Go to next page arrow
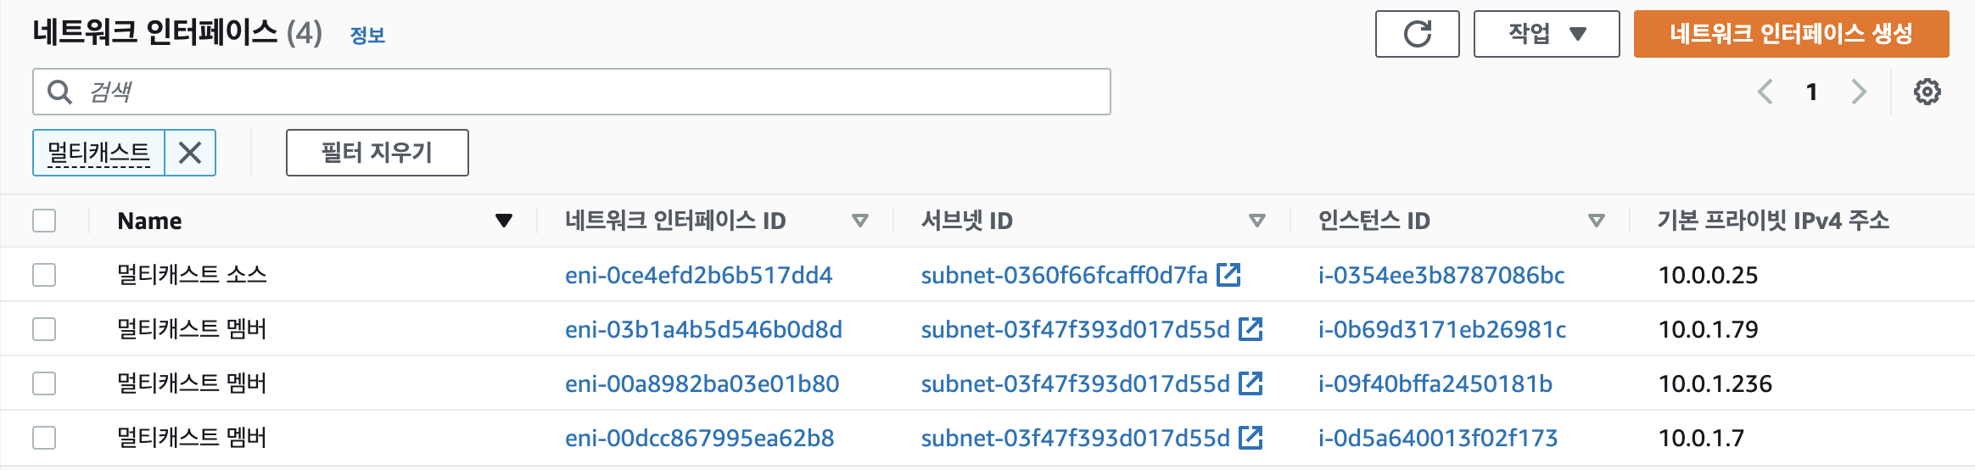 click(x=1858, y=92)
